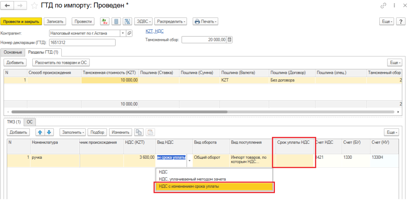Viewport: 408px width, 202px height.
Task: Click the copy rows icon next to Изменить
Action: (x=139, y=132)
